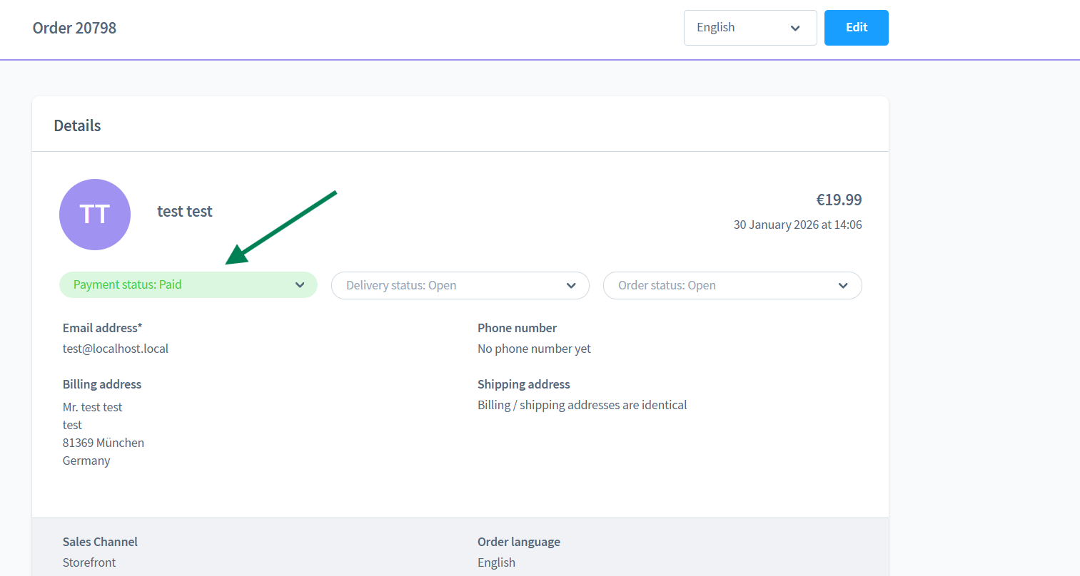The image size is (1080, 576).
Task: Click the chevron arrow in Delivery status field
Action: coord(571,286)
